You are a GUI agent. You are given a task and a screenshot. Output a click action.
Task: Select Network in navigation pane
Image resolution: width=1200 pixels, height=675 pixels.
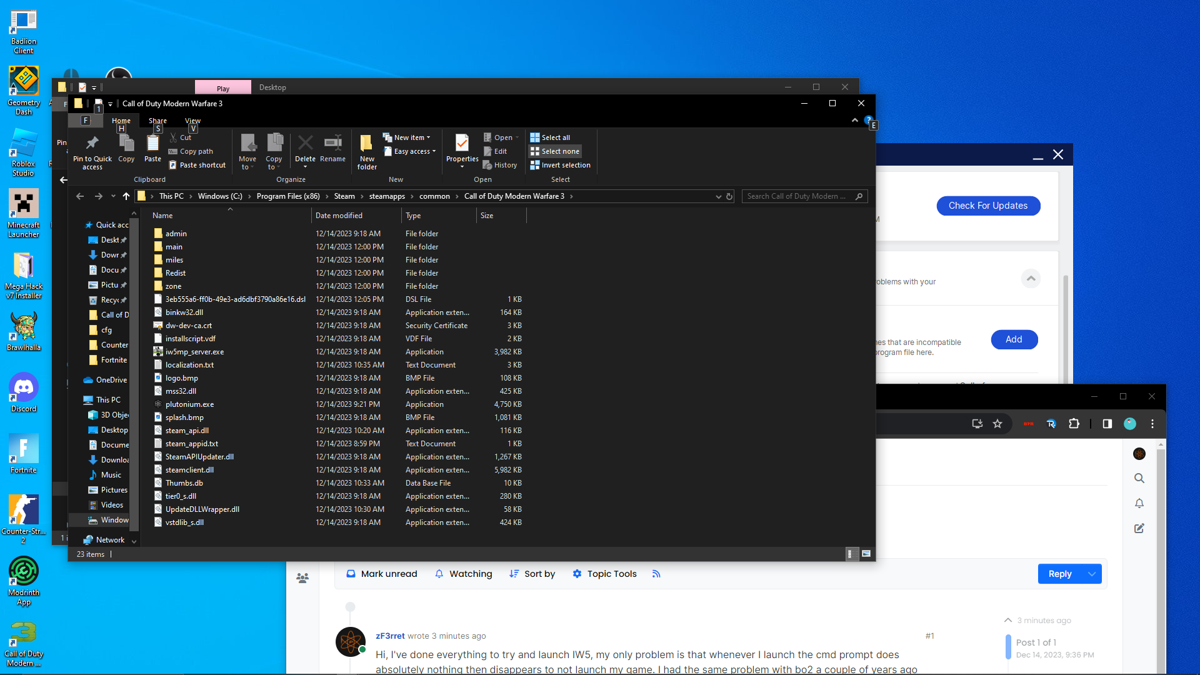(110, 540)
